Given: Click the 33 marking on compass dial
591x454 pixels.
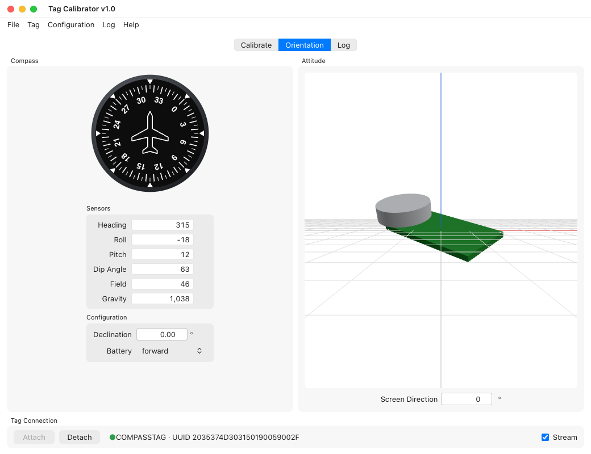Looking at the screenshot, I should point(159,100).
